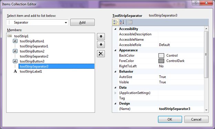This screenshot has width=215, height=129.
Task: Select toolStrip1 in Members list
Action: [21, 36]
